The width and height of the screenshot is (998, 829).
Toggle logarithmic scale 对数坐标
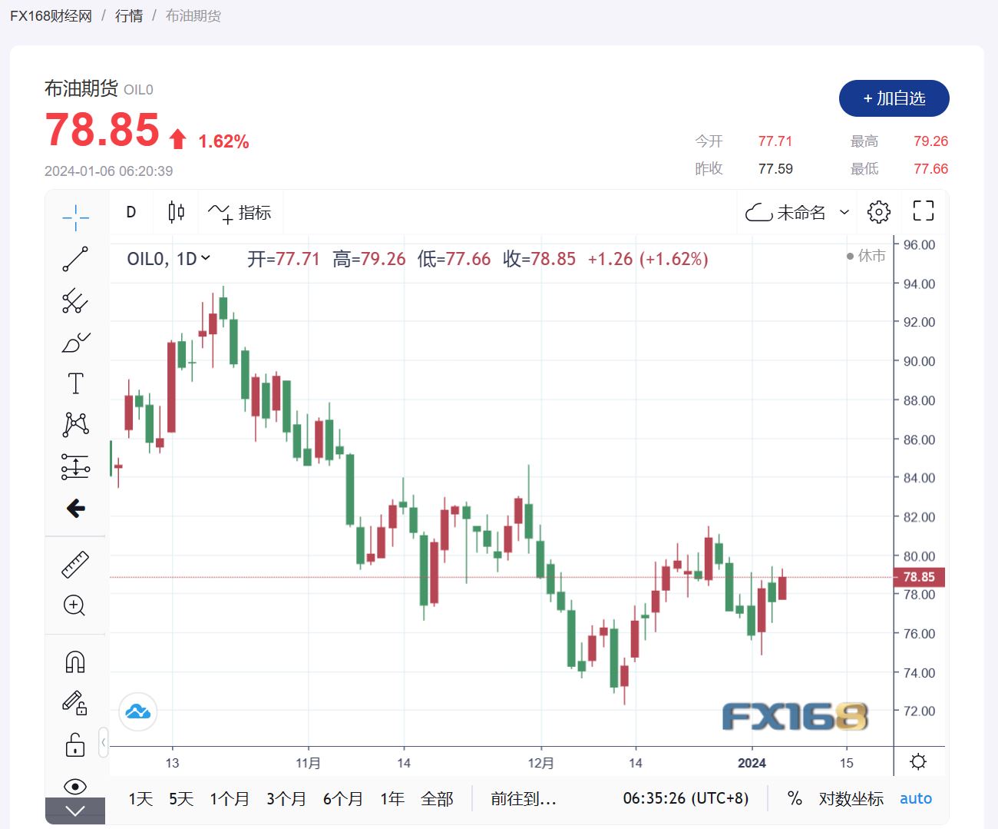click(851, 799)
